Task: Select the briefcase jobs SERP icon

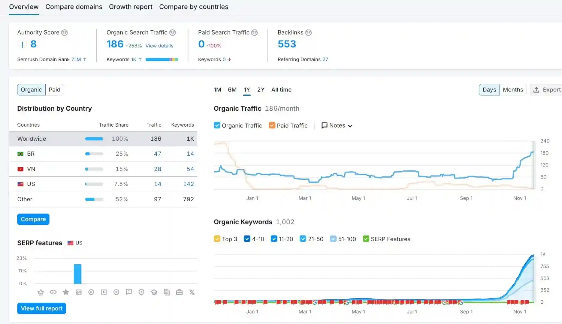Action: (x=179, y=292)
